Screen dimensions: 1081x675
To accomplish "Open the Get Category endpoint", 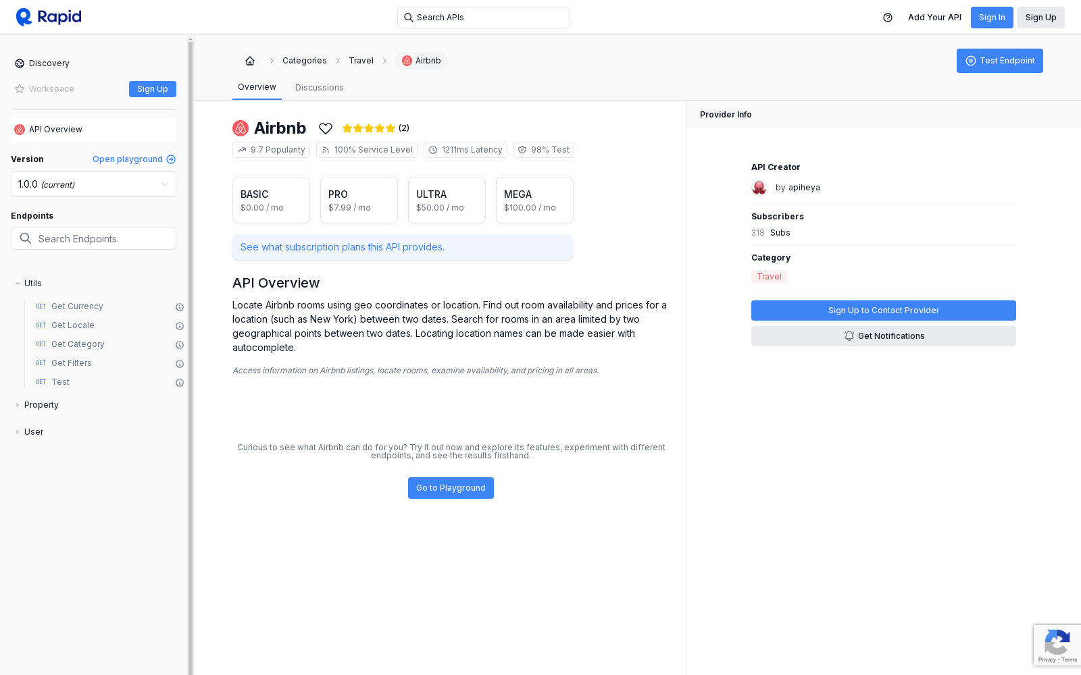I will tap(78, 344).
